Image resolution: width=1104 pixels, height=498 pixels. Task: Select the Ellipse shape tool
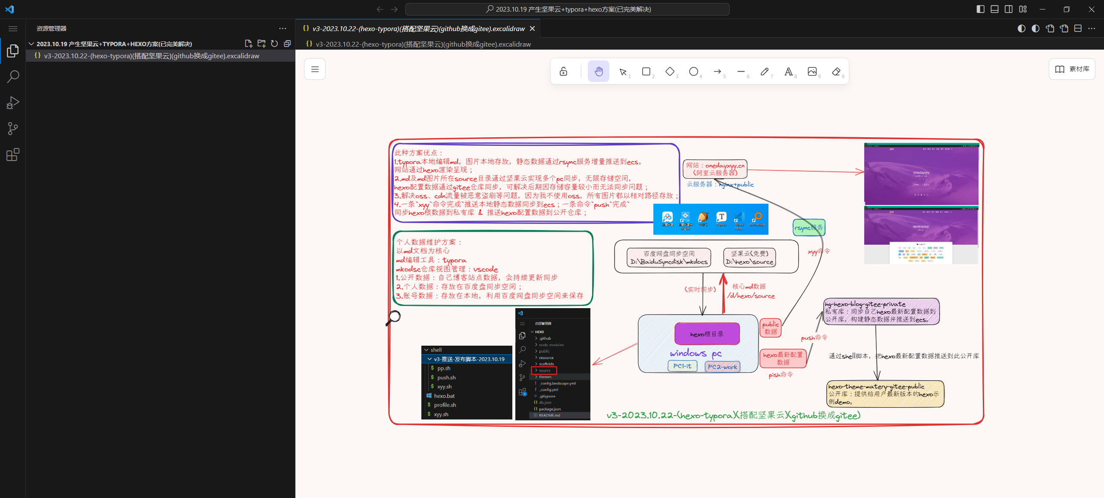point(693,72)
